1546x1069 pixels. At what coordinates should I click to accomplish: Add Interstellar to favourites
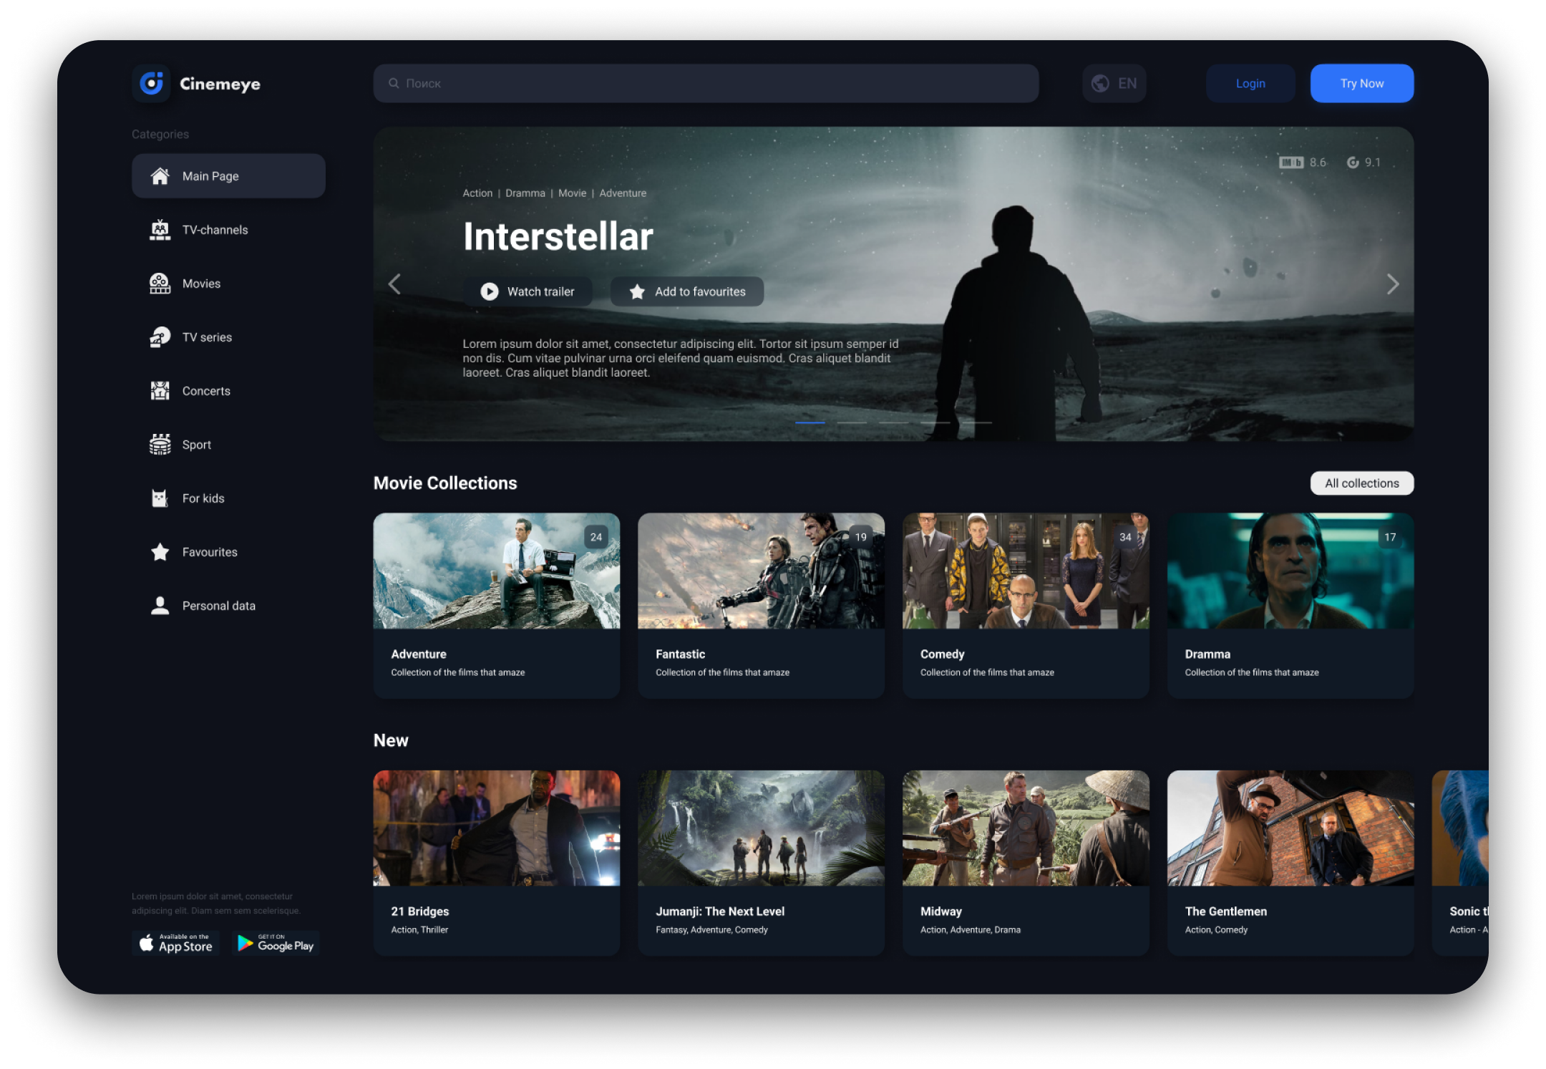pyautogui.click(x=686, y=291)
